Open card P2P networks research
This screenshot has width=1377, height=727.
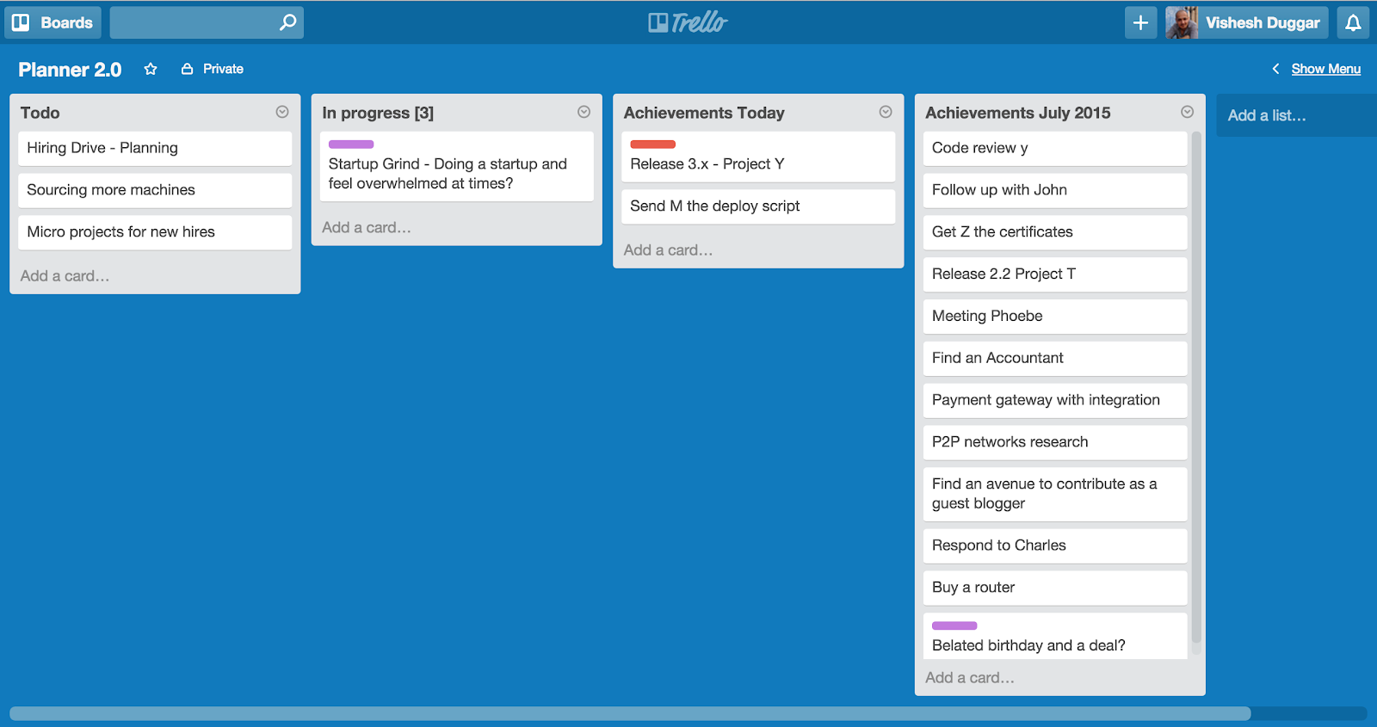(x=1055, y=443)
